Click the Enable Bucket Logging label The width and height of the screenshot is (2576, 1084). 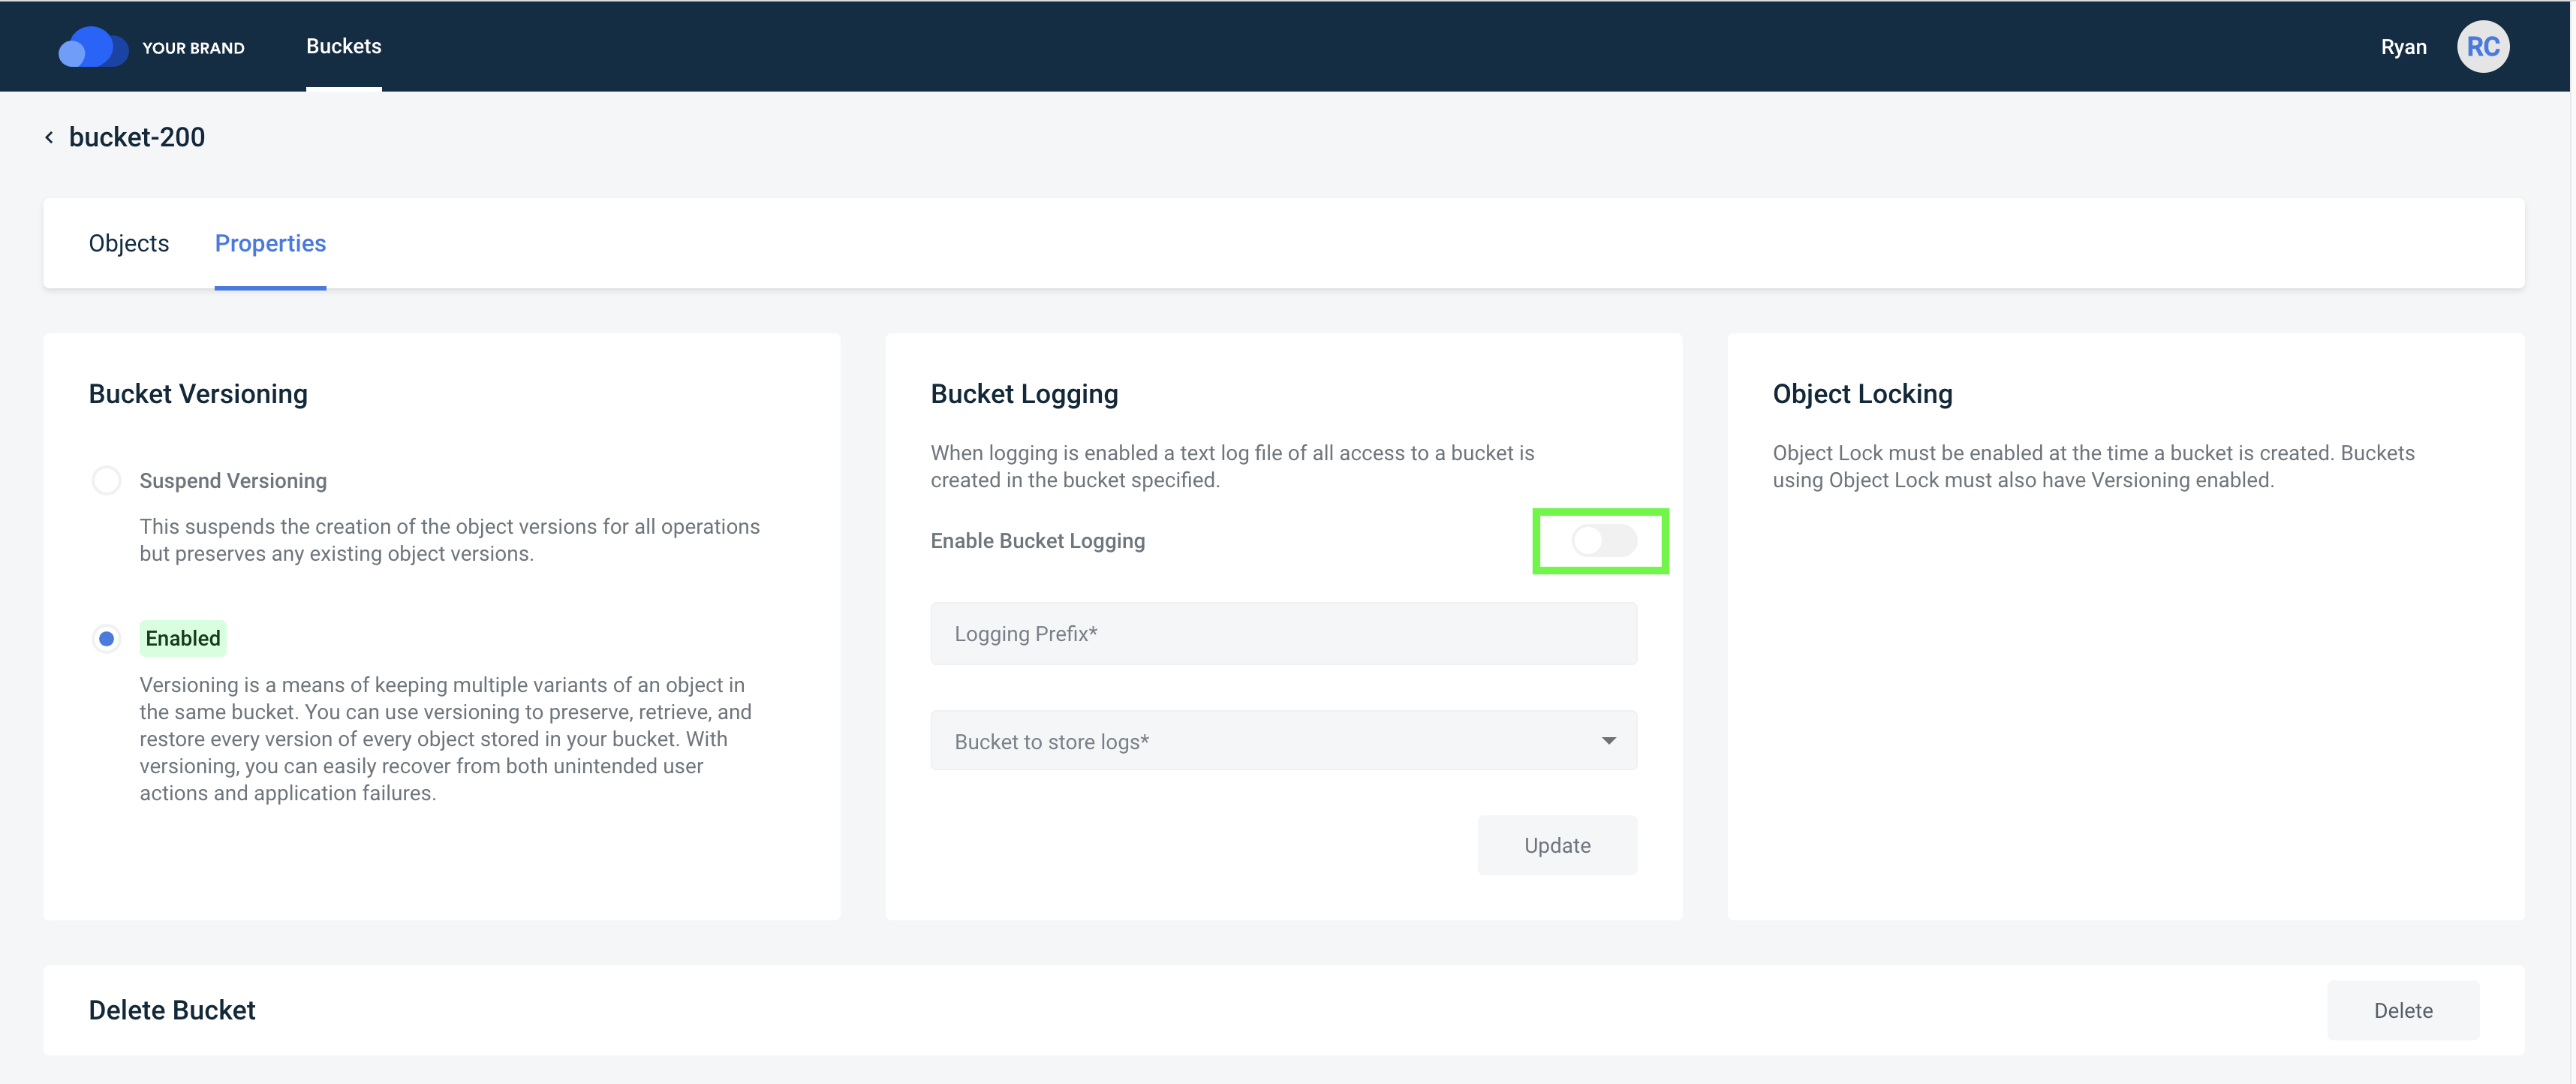coord(1037,541)
